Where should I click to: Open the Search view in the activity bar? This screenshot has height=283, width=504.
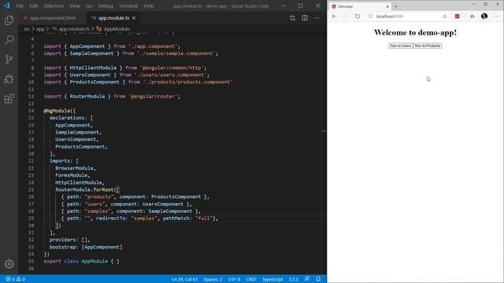pyautogui.click(x=9, y=39)
